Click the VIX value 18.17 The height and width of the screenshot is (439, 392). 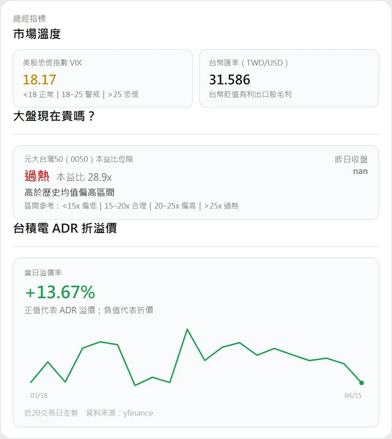pyautogui.click(x=40, y=79)
